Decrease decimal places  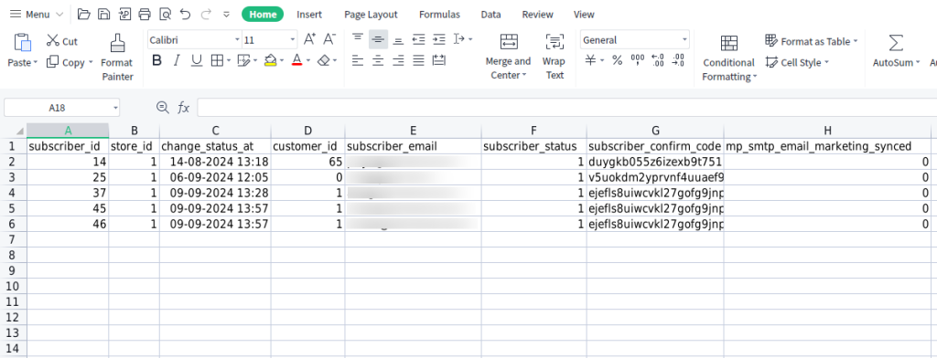tap(678, 60)
